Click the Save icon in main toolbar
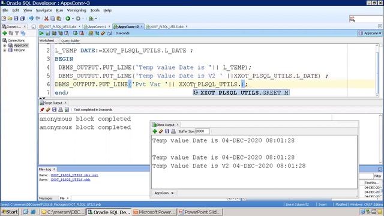This screenshot has height=216, width=384. 16,19
